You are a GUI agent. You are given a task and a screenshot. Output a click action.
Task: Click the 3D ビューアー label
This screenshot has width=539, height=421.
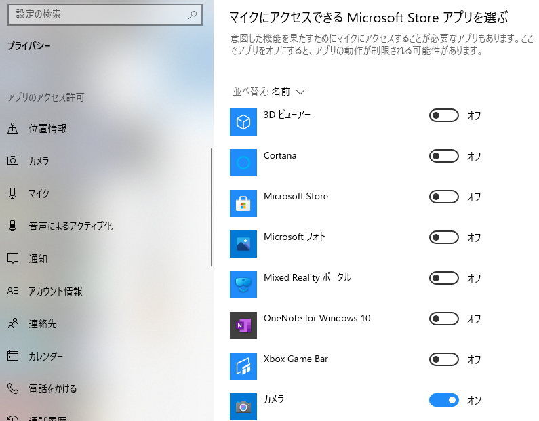pyautogui.click(x=287, y=115)
